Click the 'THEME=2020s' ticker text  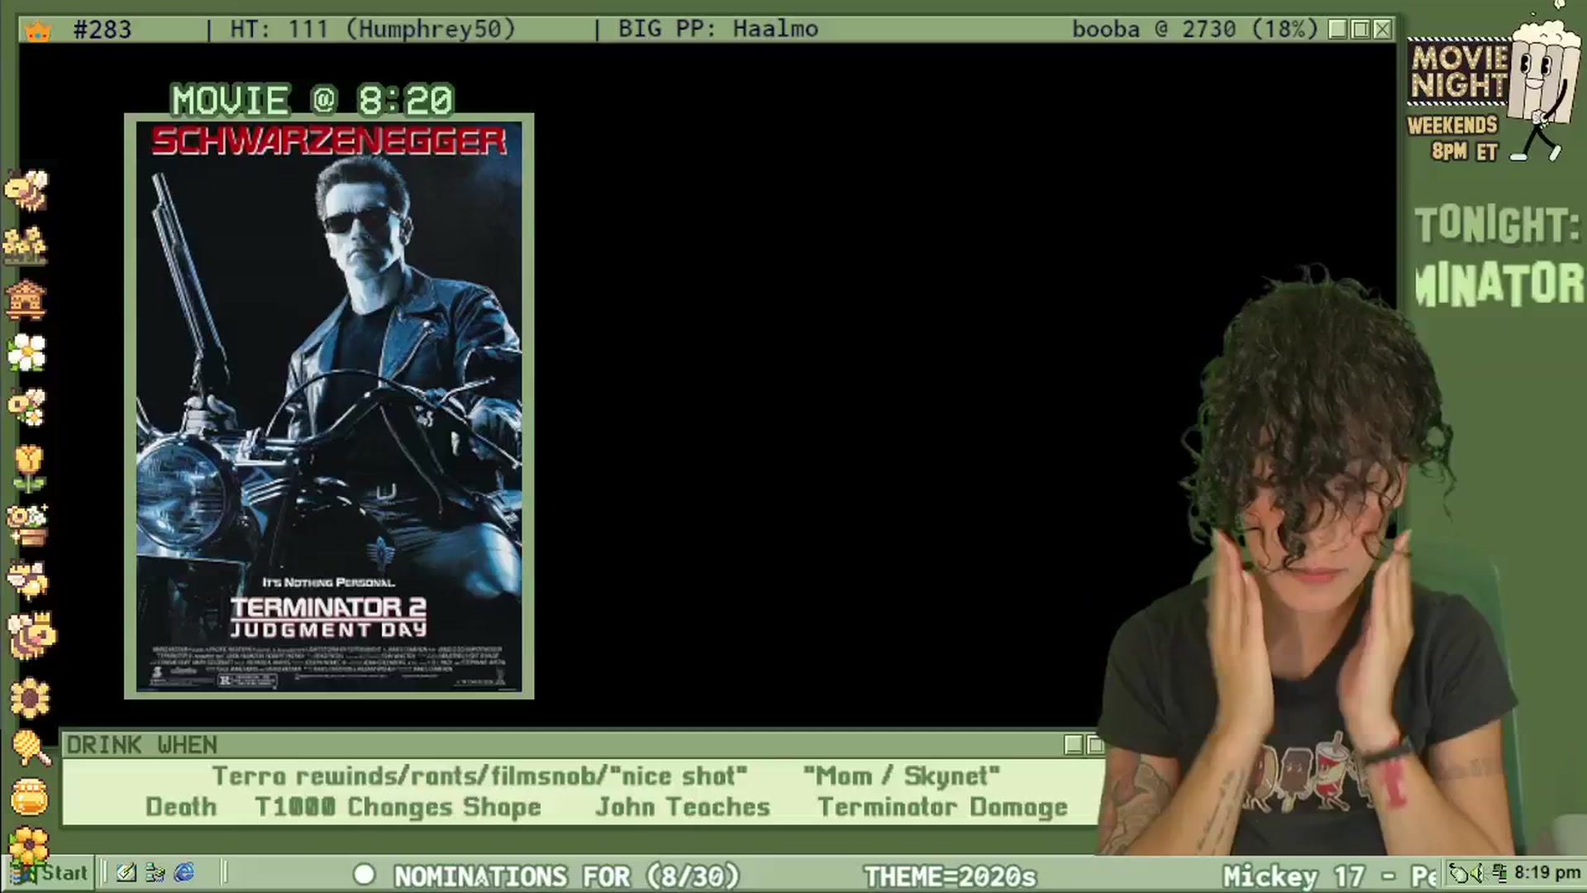(x=949, y=876)
